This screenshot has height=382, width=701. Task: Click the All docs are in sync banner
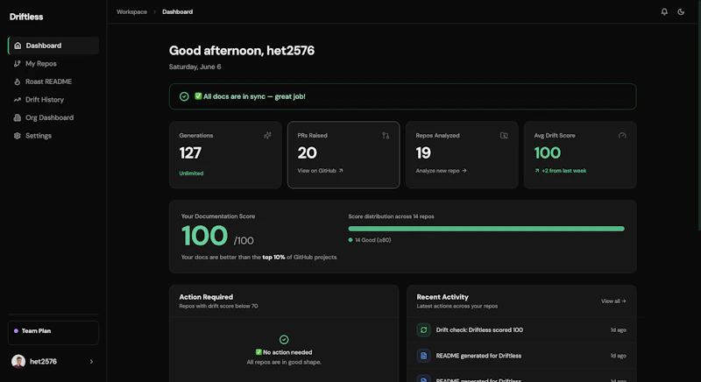403,96
